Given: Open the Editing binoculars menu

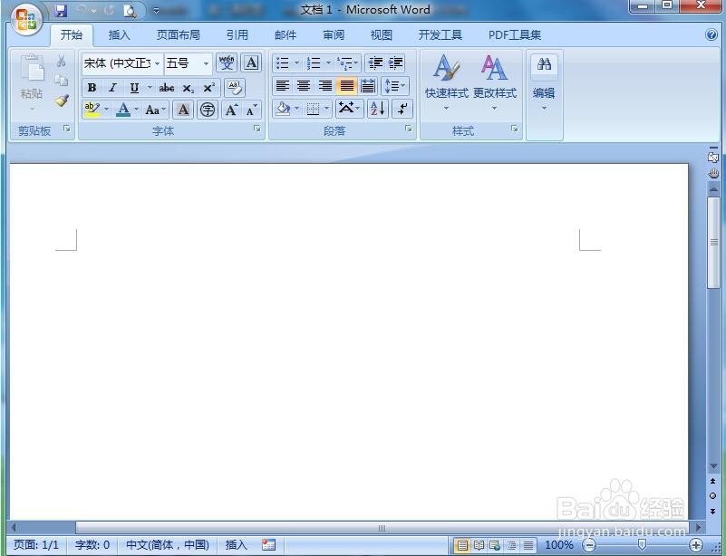Looking at the screenshot, I should [x=544, y=83].
